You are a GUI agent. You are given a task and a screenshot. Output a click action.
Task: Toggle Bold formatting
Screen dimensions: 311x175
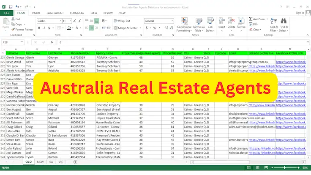point(39,28)
